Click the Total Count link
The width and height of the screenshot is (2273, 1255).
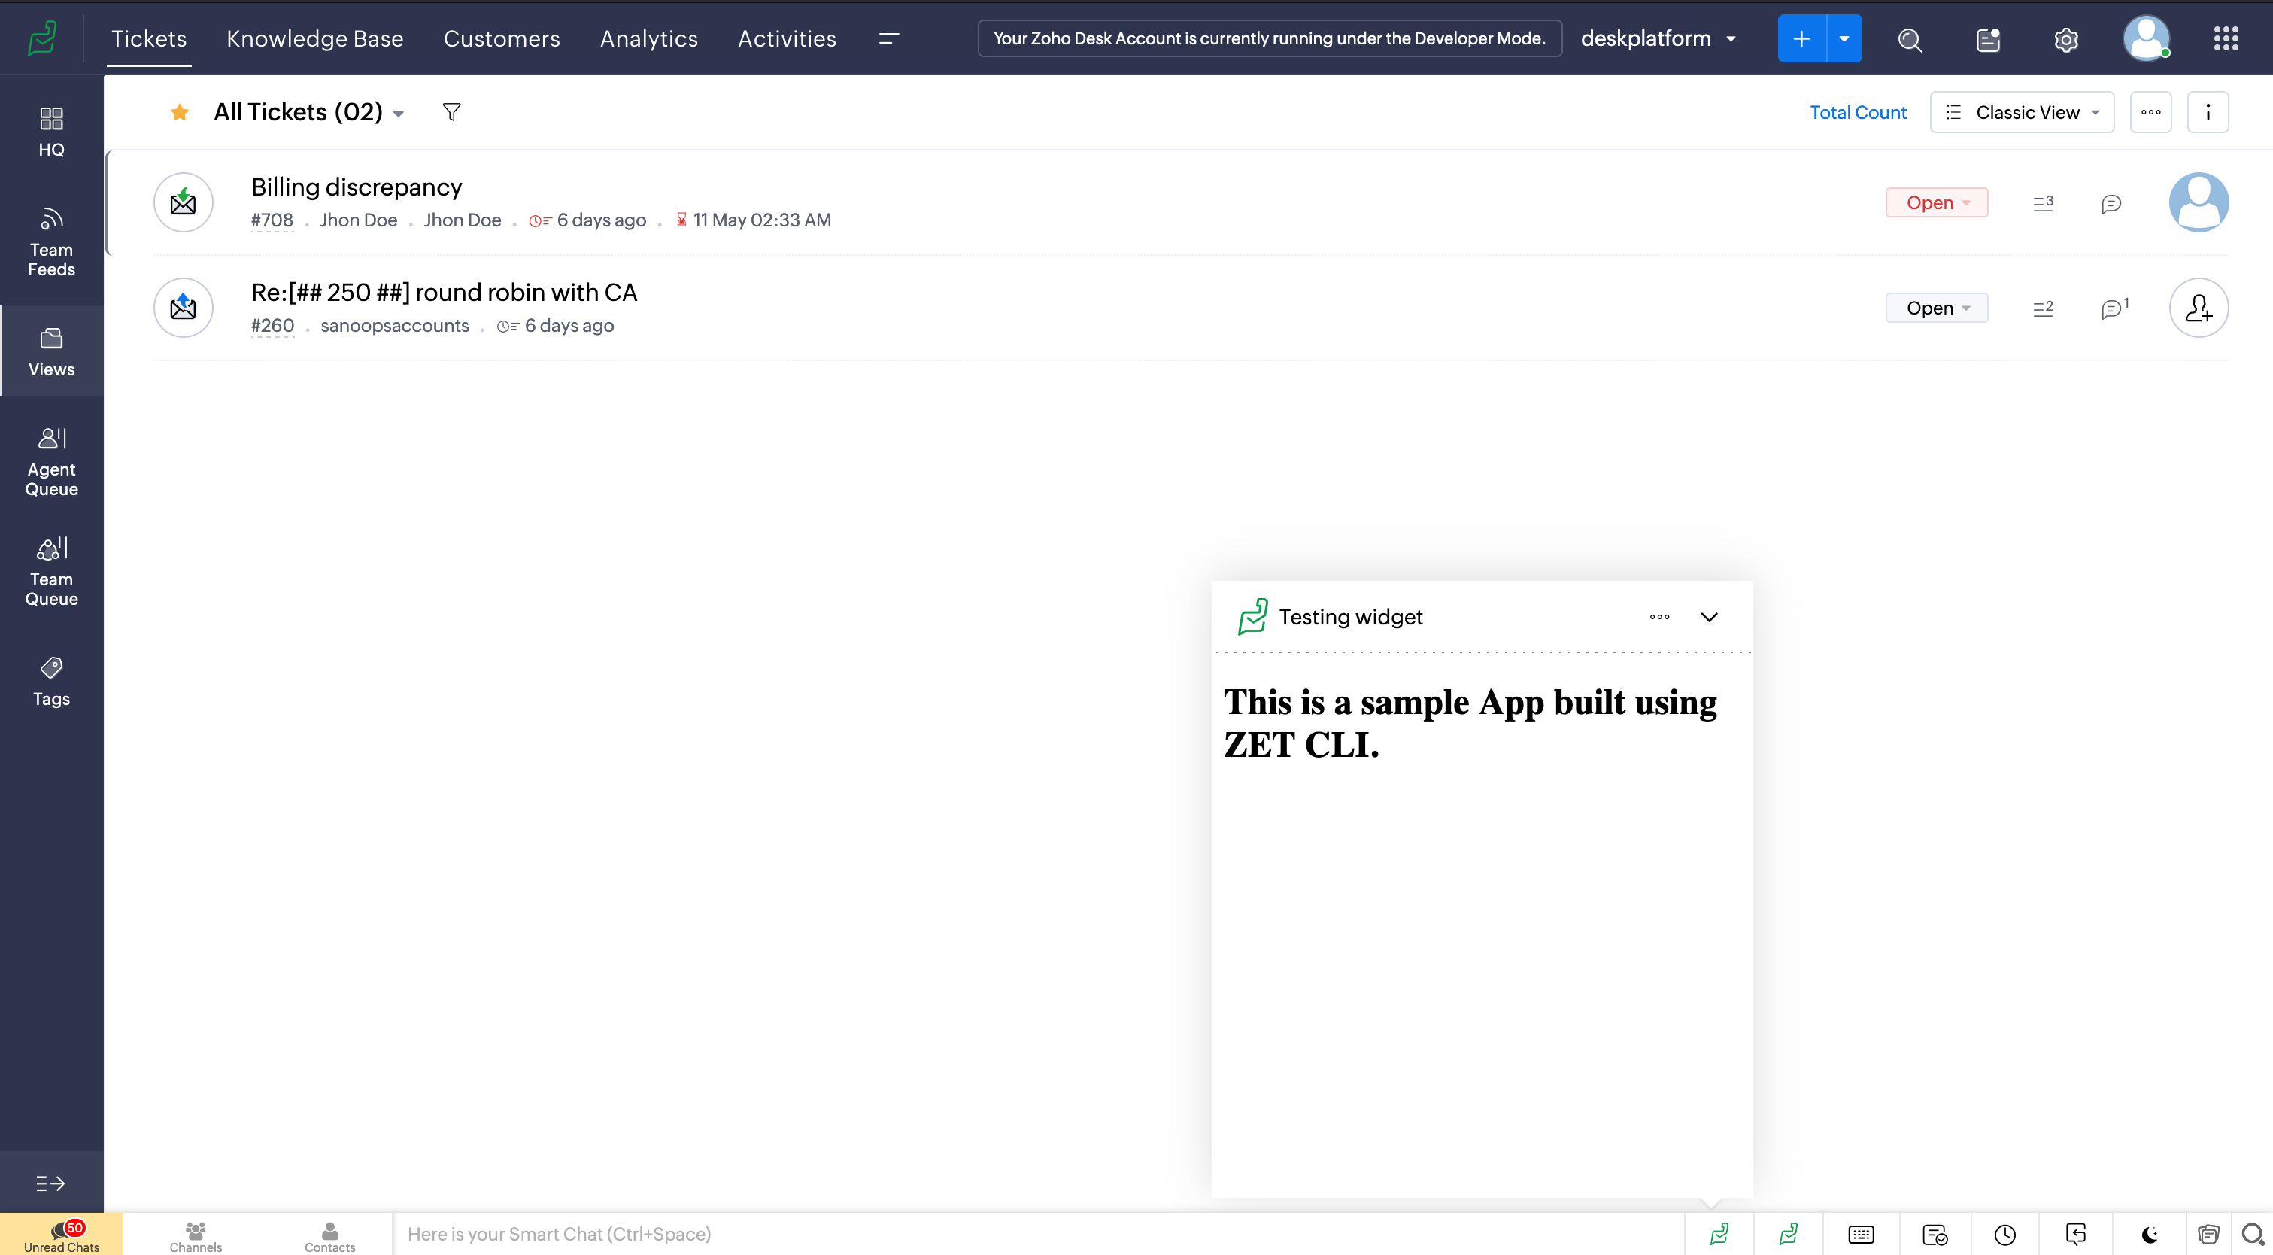click(1859, 112)
